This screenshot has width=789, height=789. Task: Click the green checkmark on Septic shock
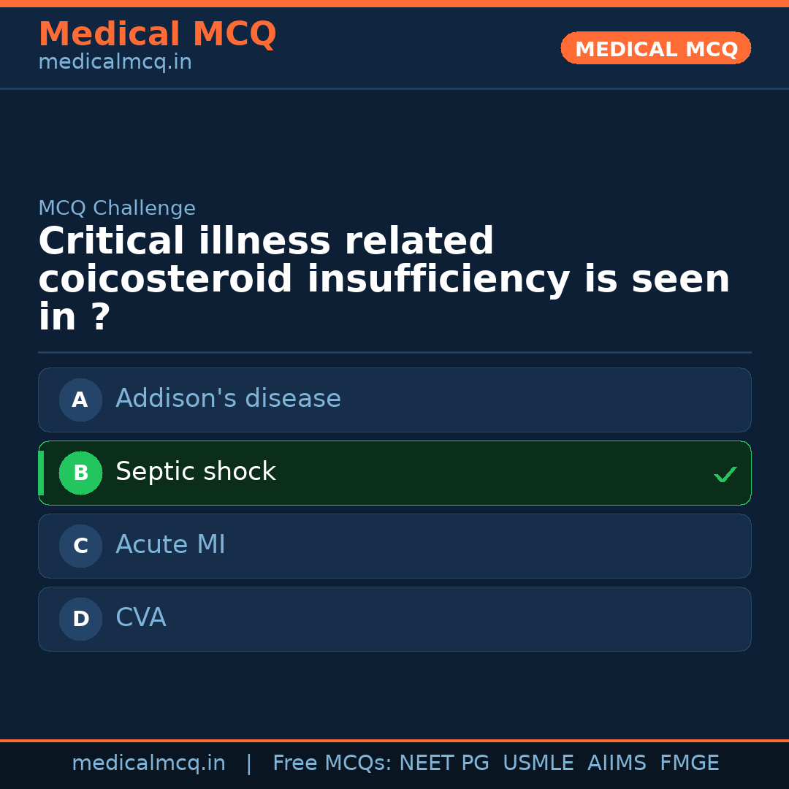pyautogui.click(x=725, y=474)
